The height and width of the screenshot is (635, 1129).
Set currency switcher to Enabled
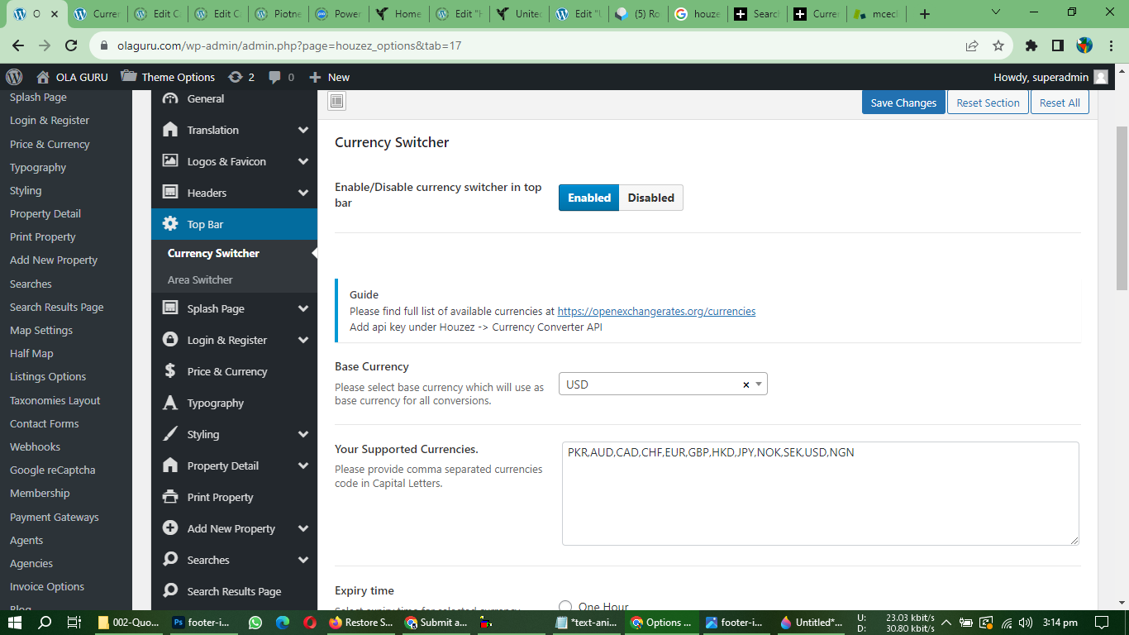pyautogui.click(x=588, y=198)
